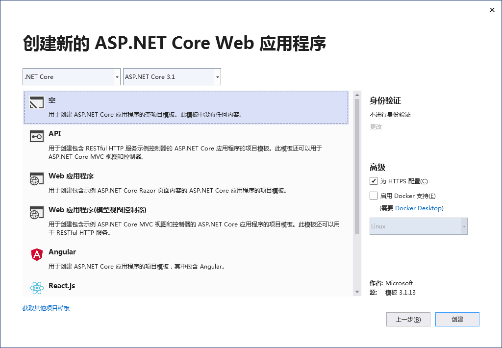
Task: Select the Web 应用程序(模型视图控制器) template title
Action: click(98, 210)
